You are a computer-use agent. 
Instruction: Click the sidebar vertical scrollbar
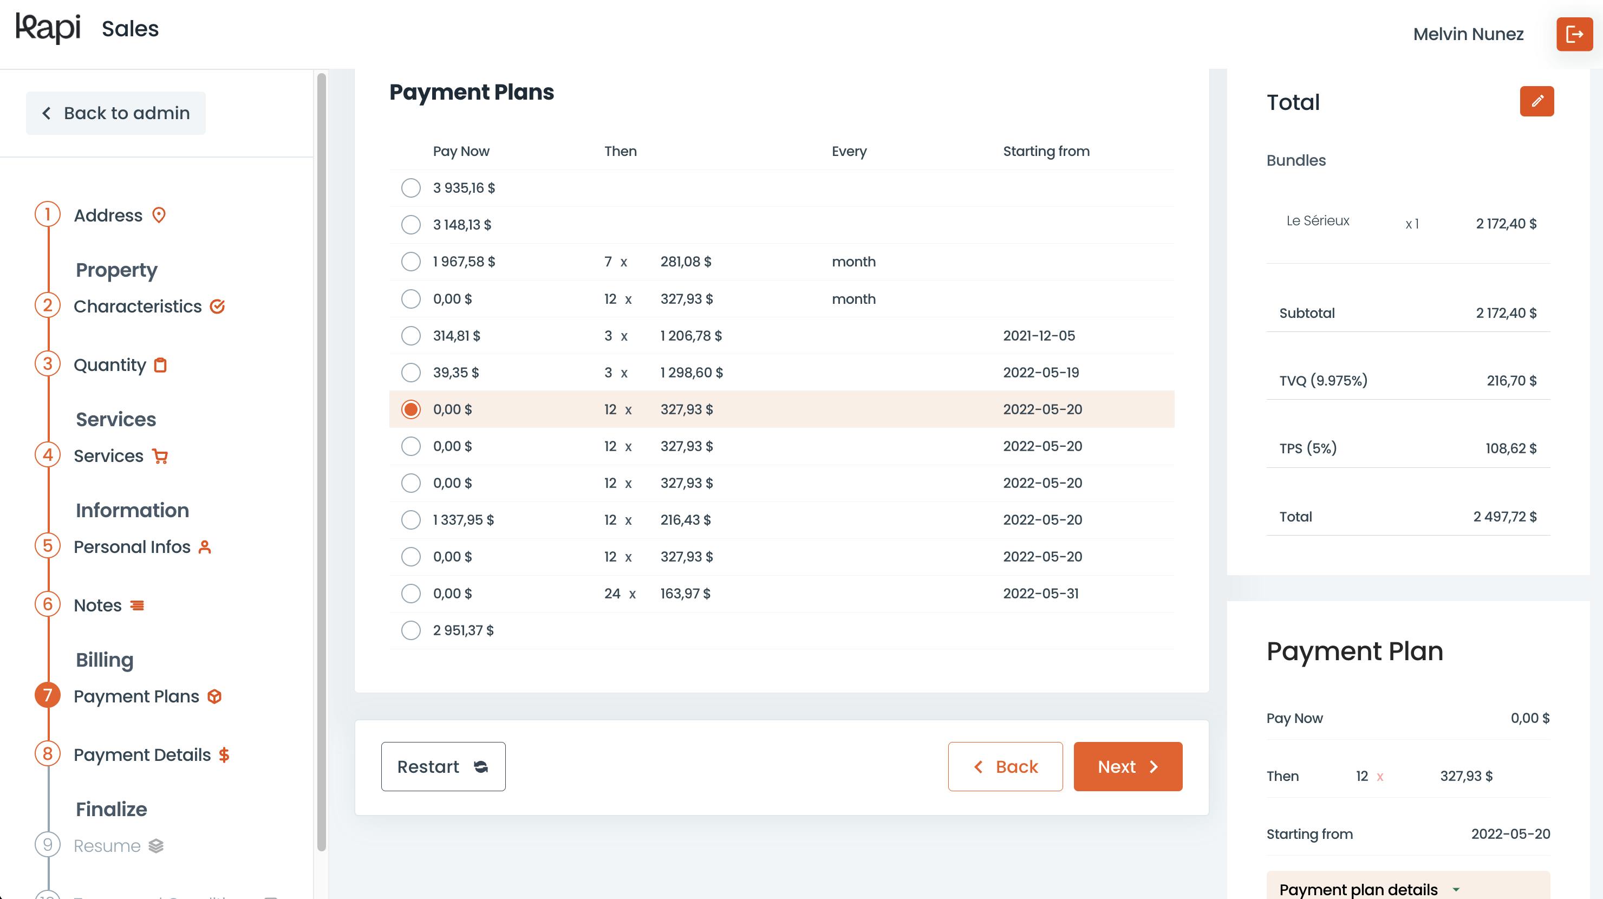tap(321, 461)
